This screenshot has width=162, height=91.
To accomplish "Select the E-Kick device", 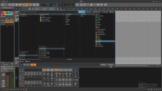I will pos(105,23).
